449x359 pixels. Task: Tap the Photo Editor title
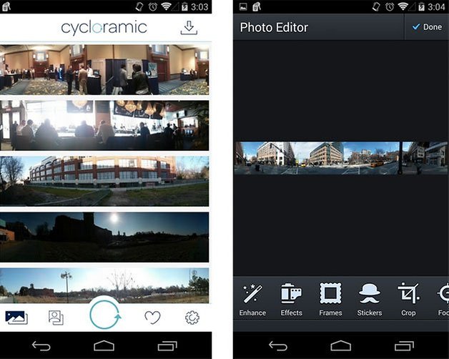[274, 27]
